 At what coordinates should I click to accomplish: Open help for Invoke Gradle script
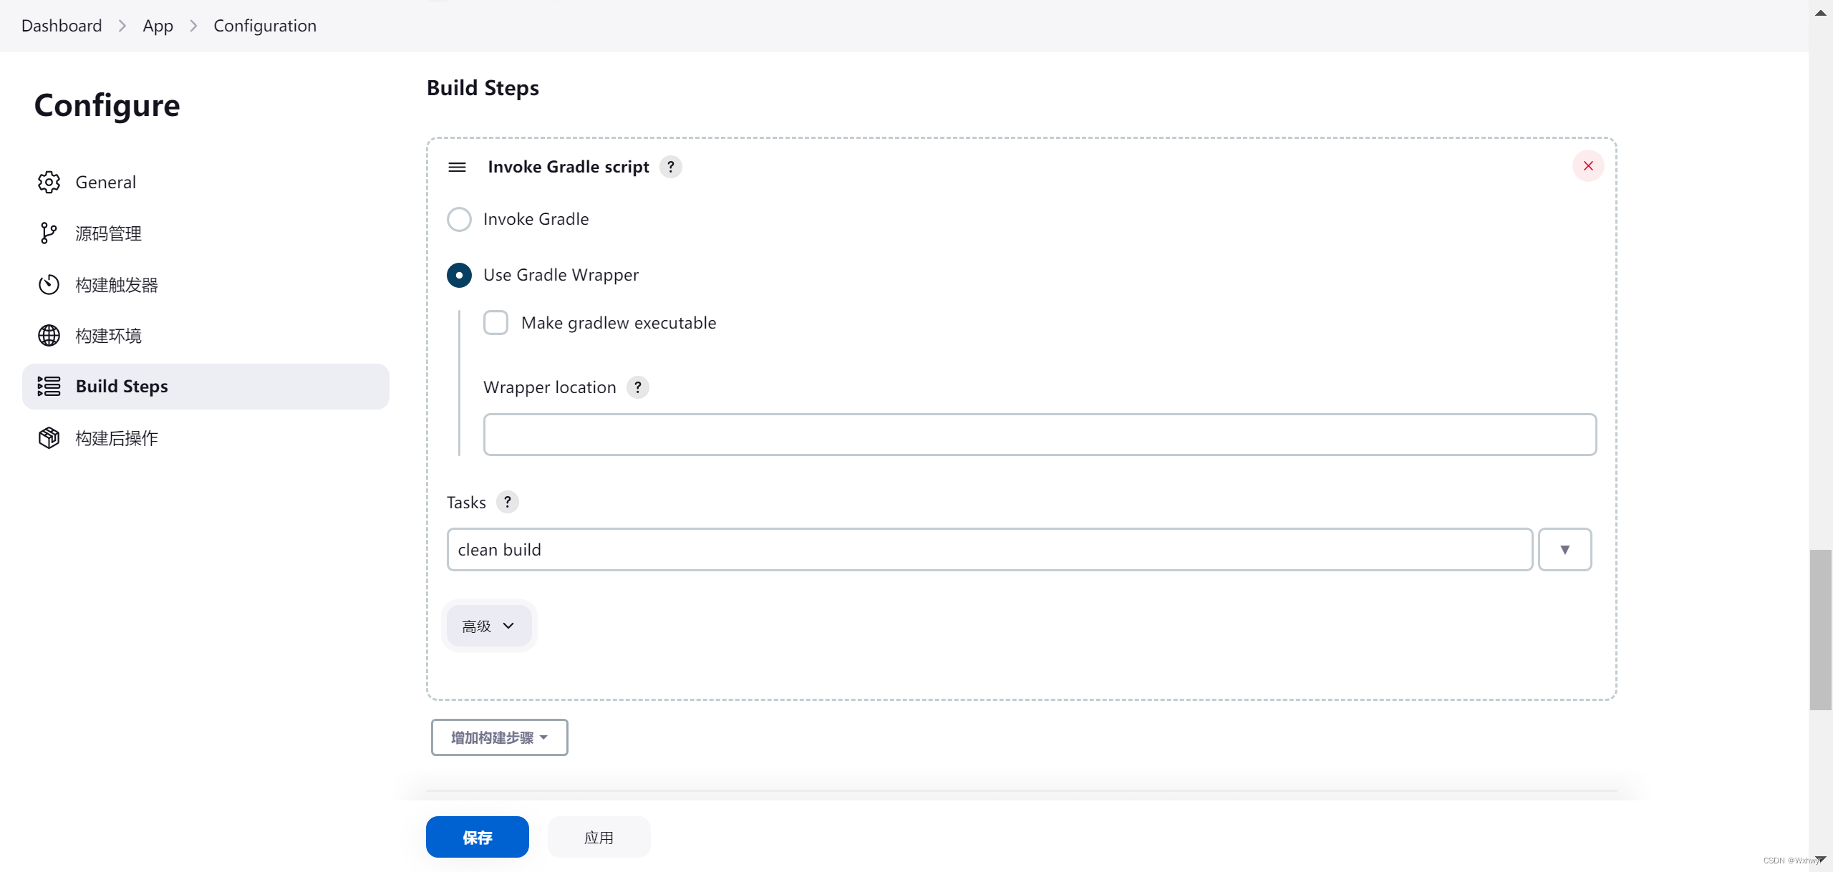pos(670,167)
